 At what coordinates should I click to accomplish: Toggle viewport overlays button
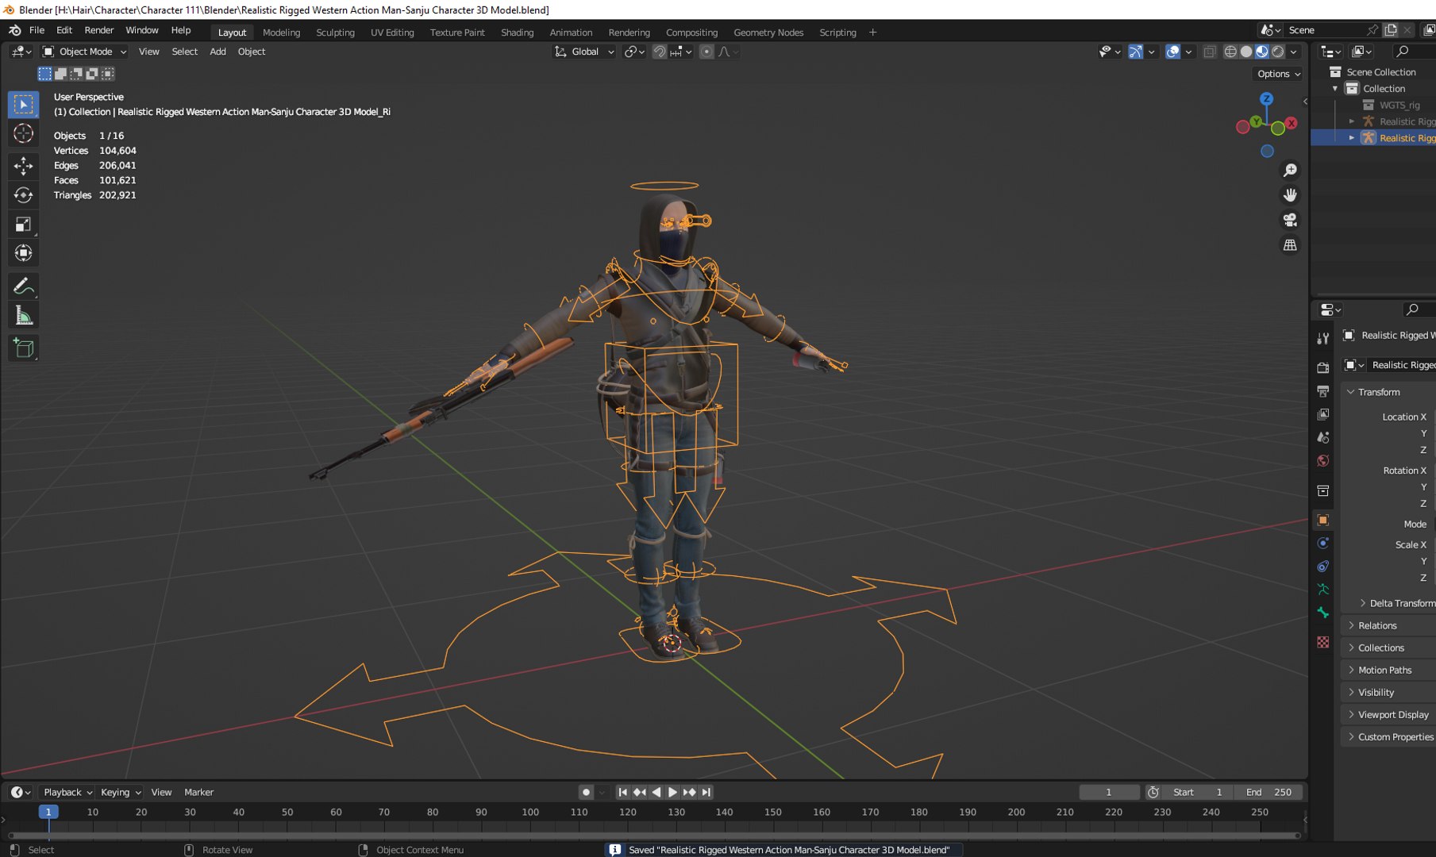click(x=1172, y=52)
